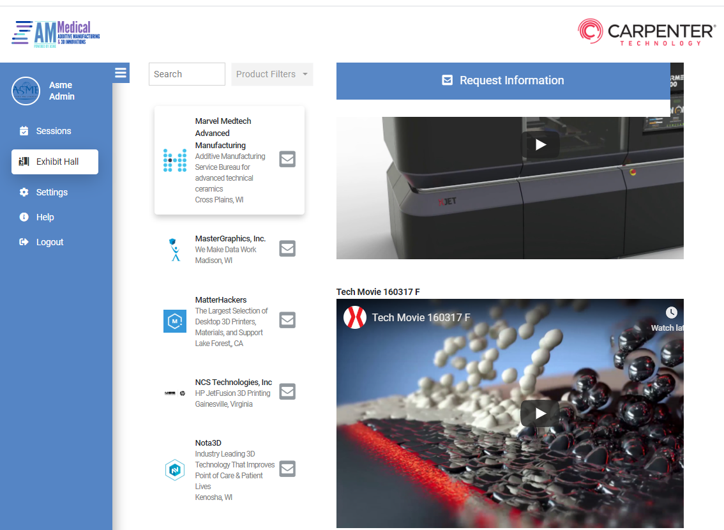724x530 pixels.
Task: Click the NCS Technologies logo
Action: pyautogui.click(x=175, y=393)
